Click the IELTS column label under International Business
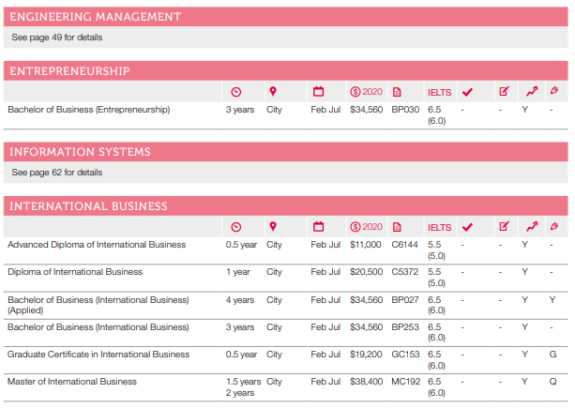The height and width of the screenshot is (408, 575). [439, 227]
